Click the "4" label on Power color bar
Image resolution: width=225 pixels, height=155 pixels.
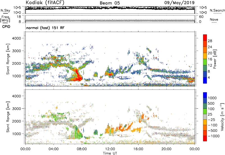pyautogui.click(x=209, y=77)
